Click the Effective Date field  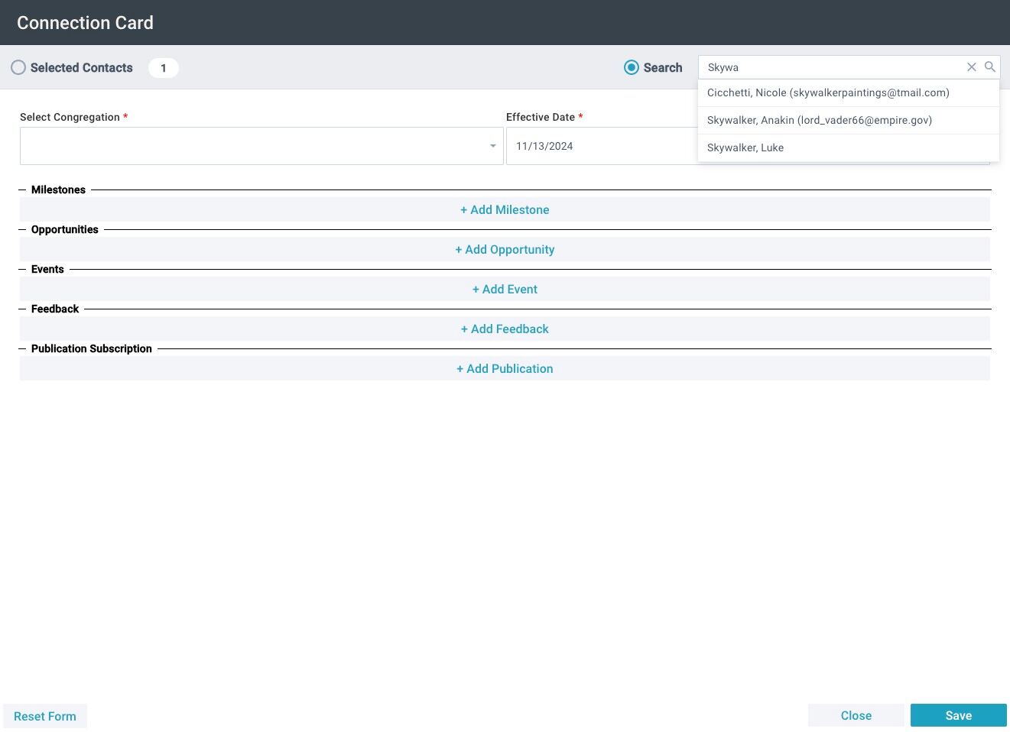coord(602,146)
